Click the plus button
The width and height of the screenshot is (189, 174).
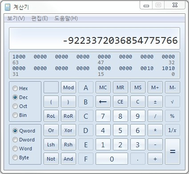click(x=155, y=159)
